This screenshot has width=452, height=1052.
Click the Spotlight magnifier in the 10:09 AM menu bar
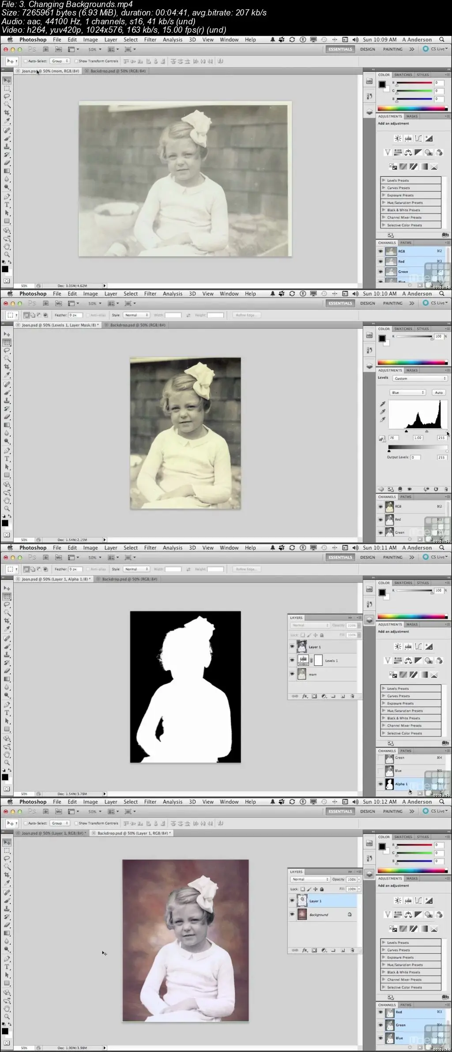[441, 39]
